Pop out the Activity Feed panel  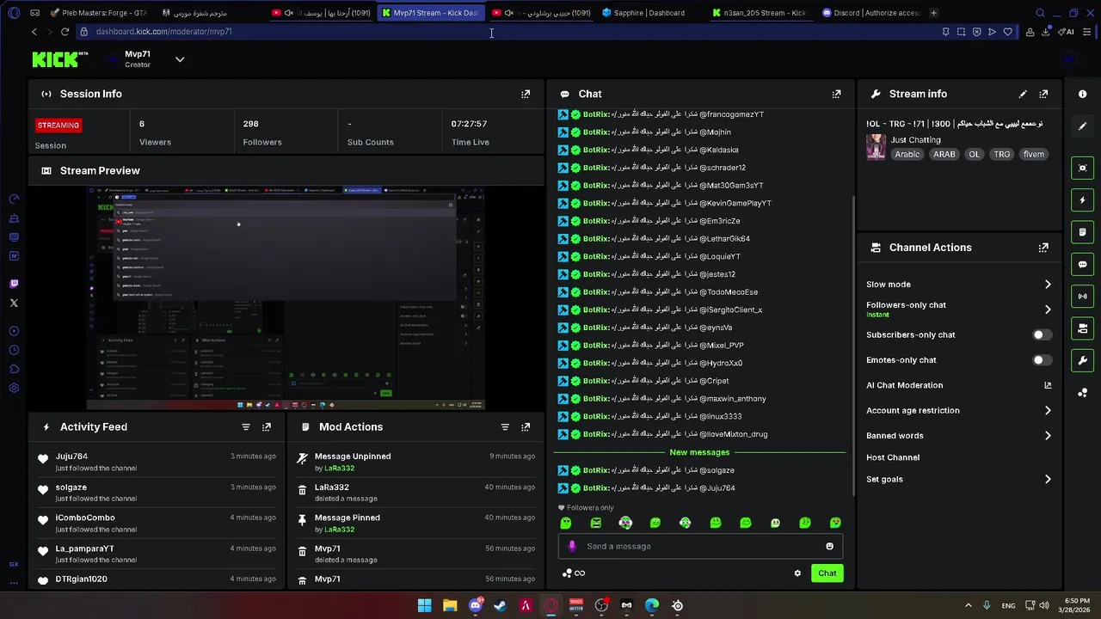pyautogui.click(x=267, y=426)
